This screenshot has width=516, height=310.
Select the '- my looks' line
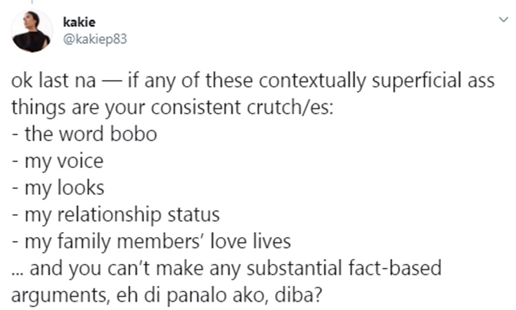coord(58,188)
